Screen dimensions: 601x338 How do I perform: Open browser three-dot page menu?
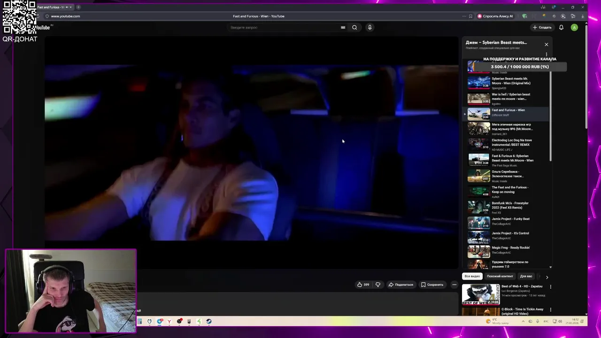click(x=464, y=16)
